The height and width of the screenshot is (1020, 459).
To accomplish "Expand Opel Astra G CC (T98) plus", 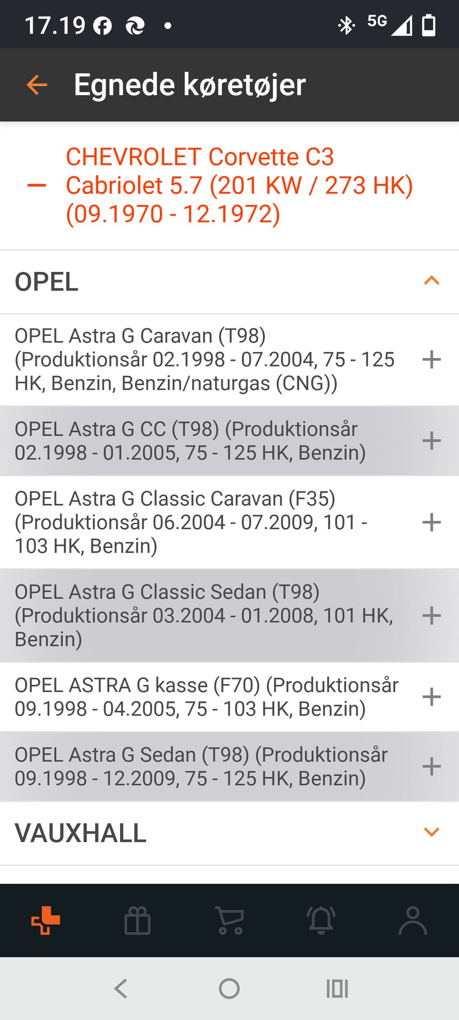I will click(x=431, y=441).
